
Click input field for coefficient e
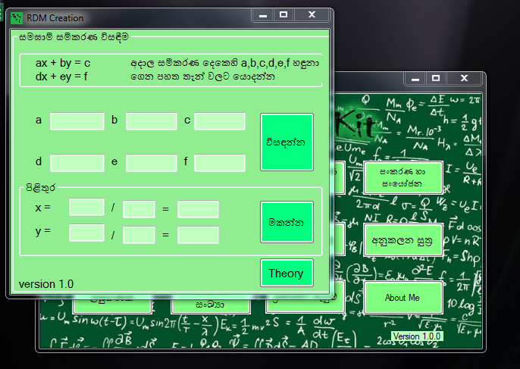click(x=152, y=163)
